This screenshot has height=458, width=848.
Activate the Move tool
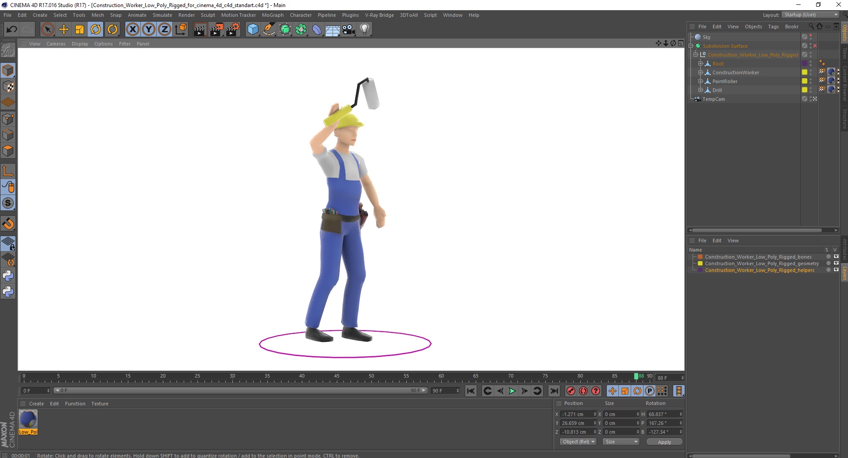point(64,30)
